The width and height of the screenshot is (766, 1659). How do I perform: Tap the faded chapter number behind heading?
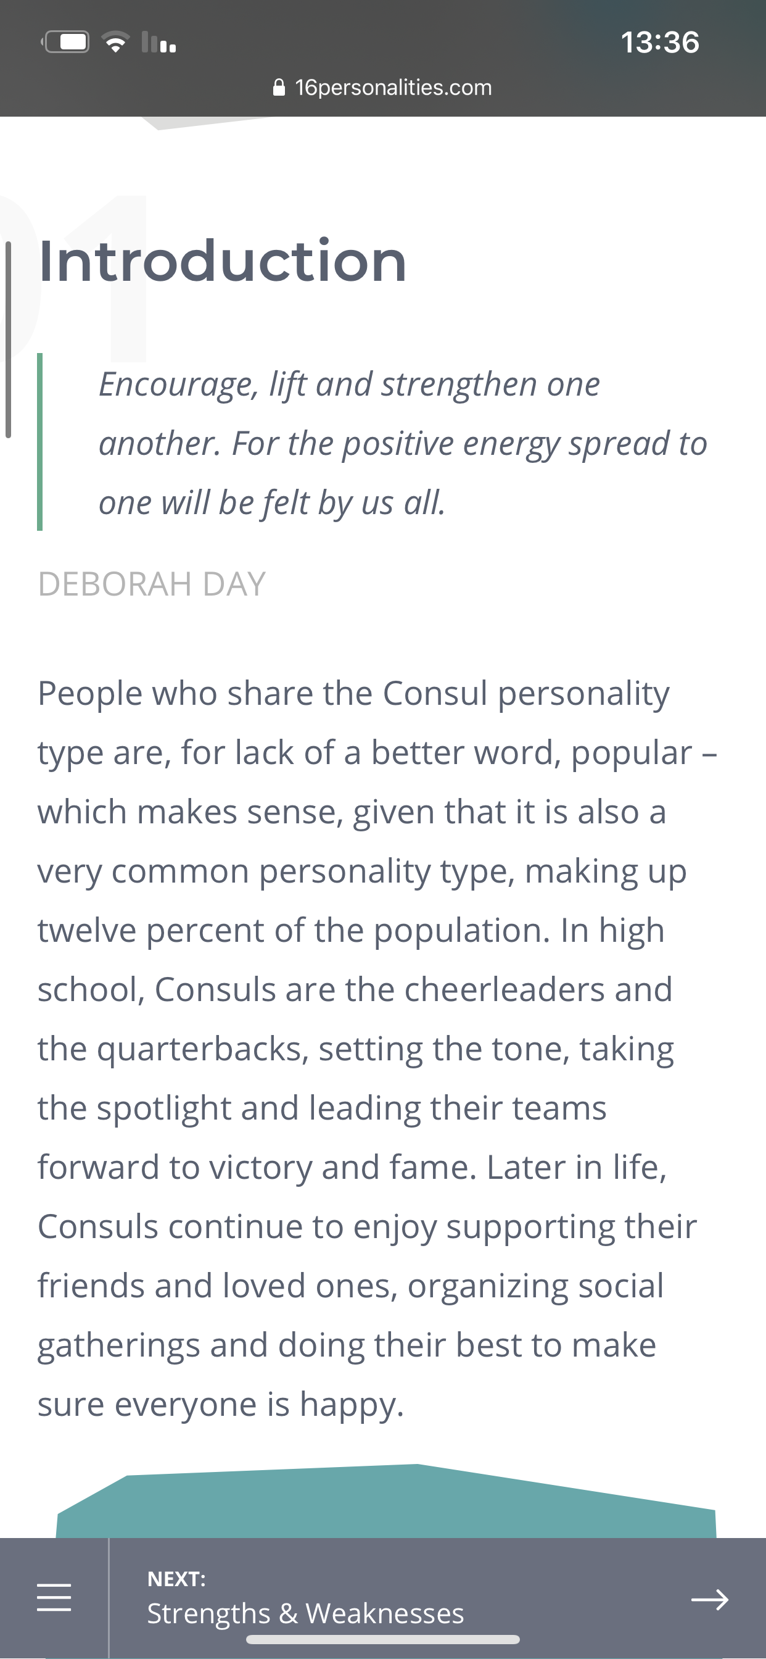pyautogui.click(x=73, y=278)
